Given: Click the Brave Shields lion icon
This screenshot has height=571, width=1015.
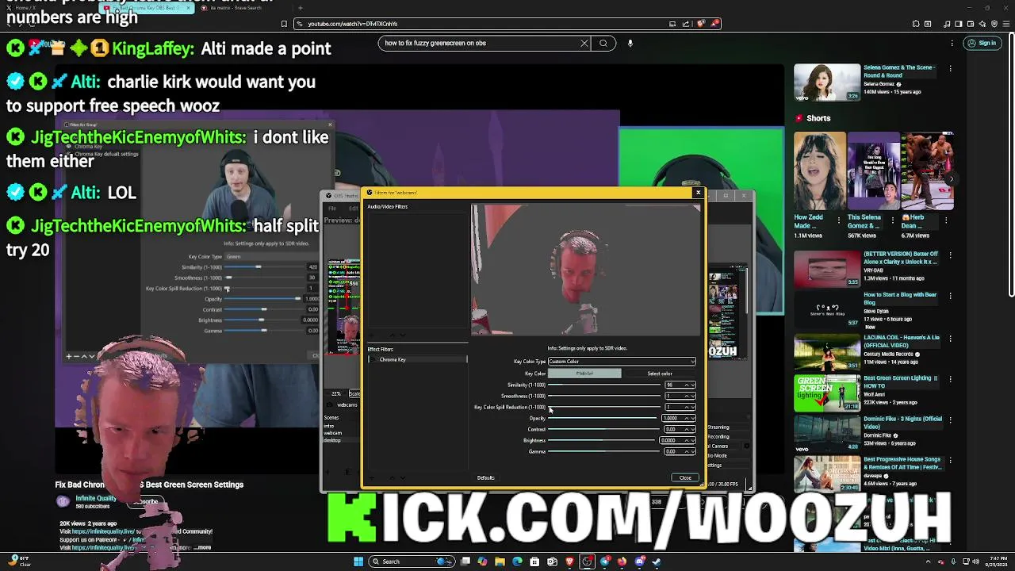Looking at the screenshot, I should 700,24.
